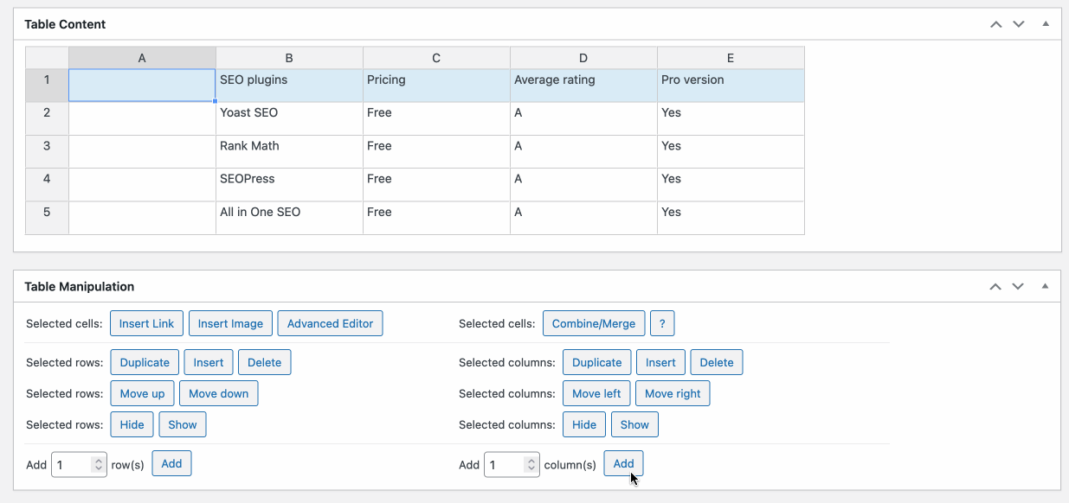Viewport: 1069px width, 503px height.
Task: Click the select-all corner cell
Action: pyautogui.click(x=47, y=58)
